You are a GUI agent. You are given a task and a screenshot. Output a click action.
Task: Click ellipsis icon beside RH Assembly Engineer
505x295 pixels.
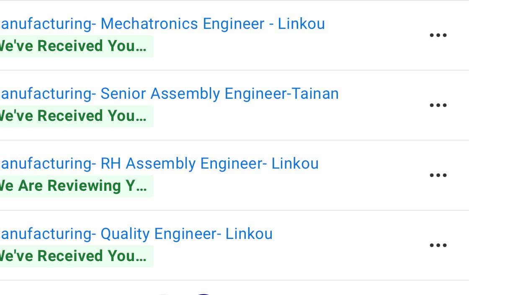[x=438, y=175]
